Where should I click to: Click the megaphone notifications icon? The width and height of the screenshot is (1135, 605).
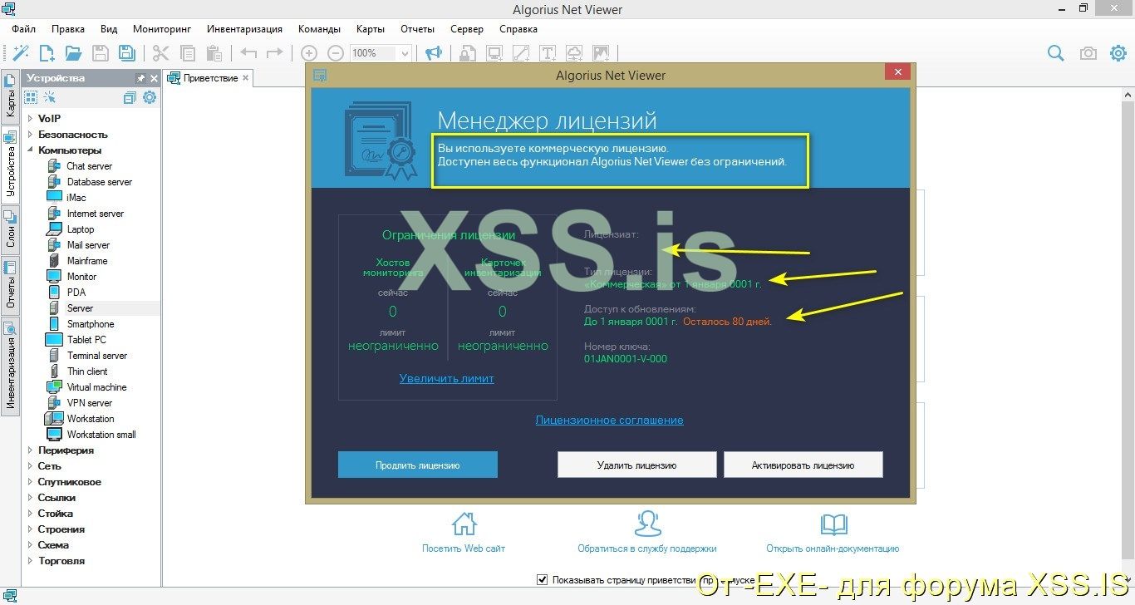click(433, 53)
